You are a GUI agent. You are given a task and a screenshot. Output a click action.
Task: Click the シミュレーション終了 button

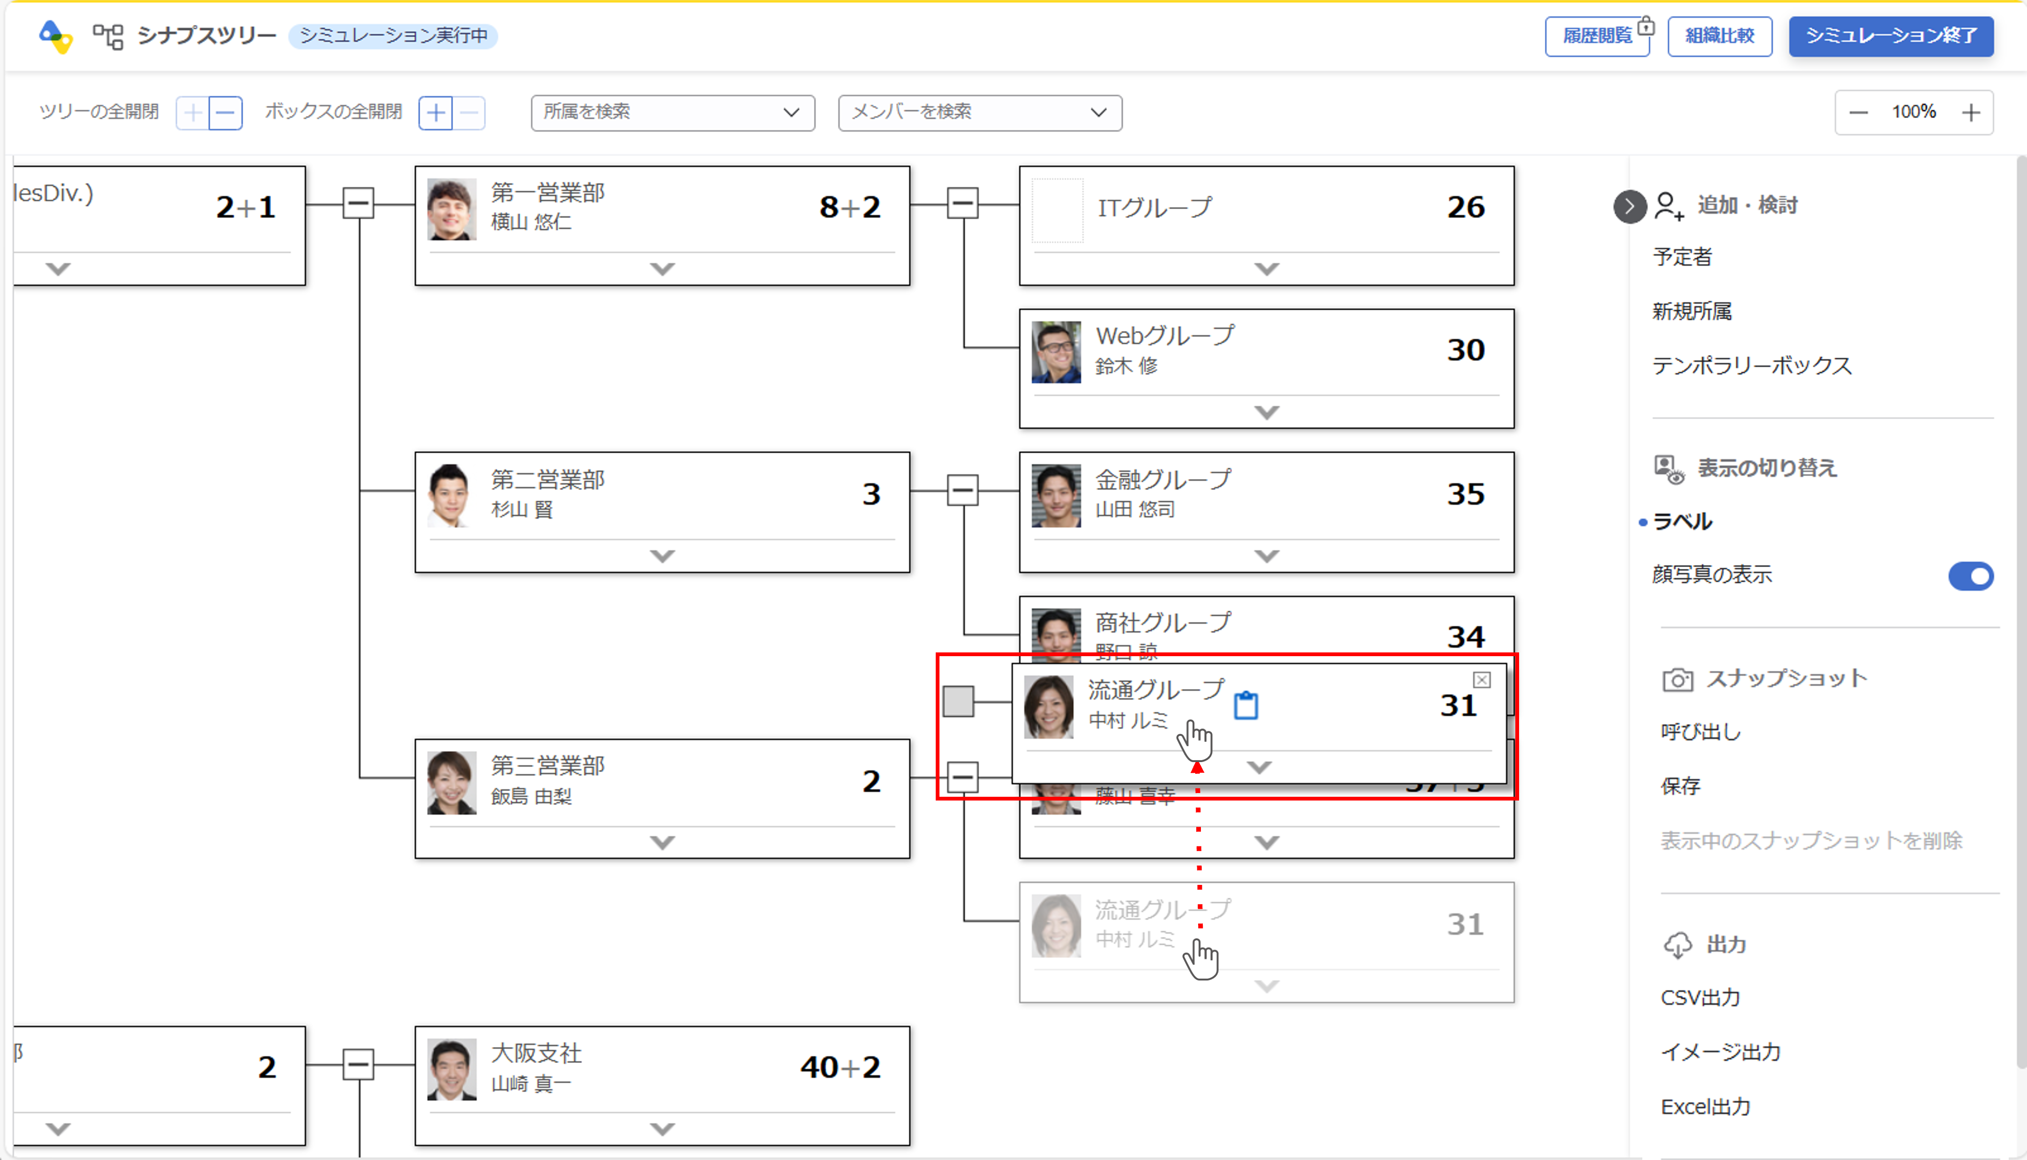pos(1891,36)
